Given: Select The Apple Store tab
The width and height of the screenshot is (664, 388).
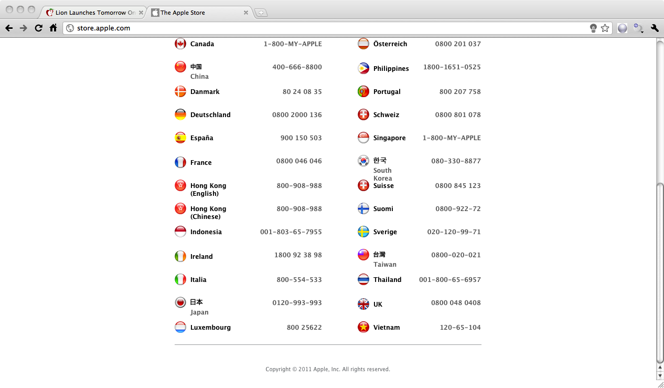Looking at the screenshot, I should [199, 12].
